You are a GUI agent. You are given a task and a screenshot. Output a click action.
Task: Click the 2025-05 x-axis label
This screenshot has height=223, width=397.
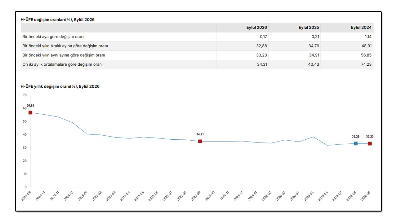click(139, 196)
